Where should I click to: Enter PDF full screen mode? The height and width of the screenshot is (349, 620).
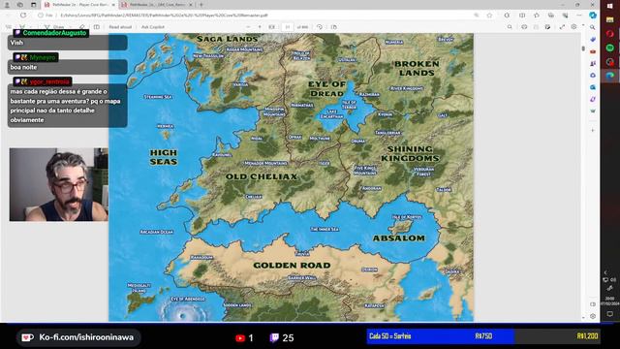pos(562,27)
